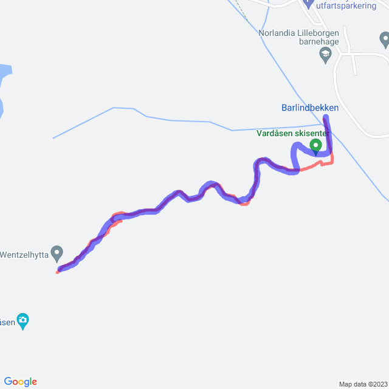Click the gray pin near the right edge
Viewport: 389px width, 389px height.
click(x=385, y=40)
